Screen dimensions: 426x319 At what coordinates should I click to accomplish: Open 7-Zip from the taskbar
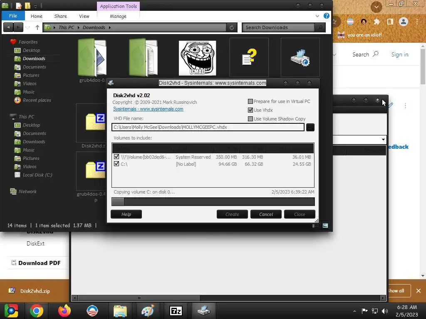(176, 311)
